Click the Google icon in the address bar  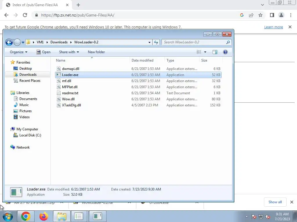click(x=242, y=15)
